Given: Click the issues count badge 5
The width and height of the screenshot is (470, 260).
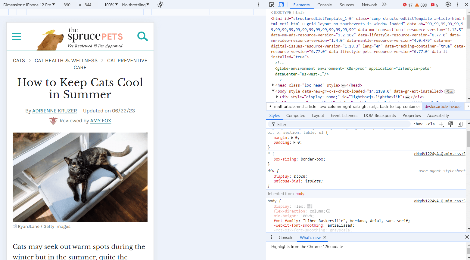Looking at the screenshot, I should [434, 5].
